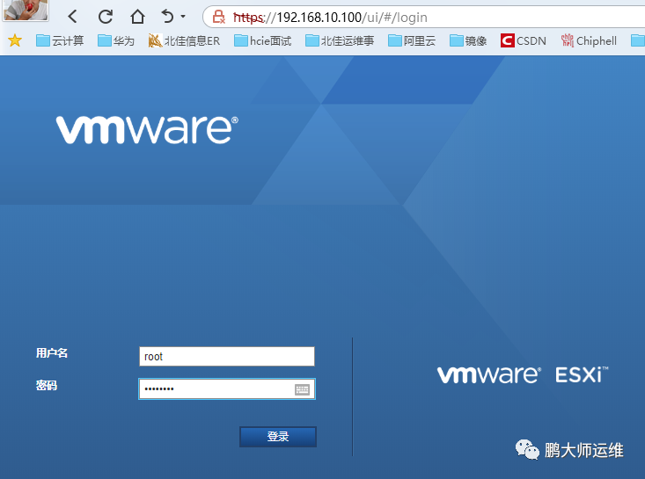Open the 北佳运维事 bookmark folder

[x=340, y=40]
